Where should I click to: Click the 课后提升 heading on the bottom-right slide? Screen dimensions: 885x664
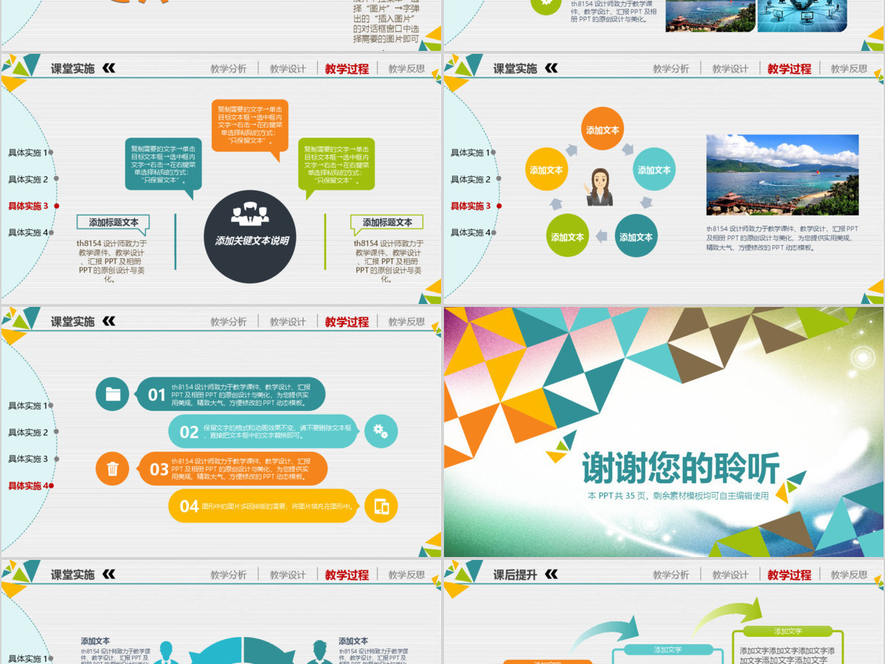(515, 575)
